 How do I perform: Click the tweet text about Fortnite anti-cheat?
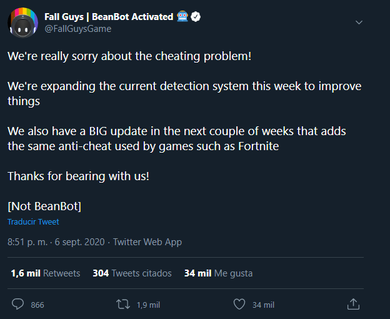(x=177, y=139)
